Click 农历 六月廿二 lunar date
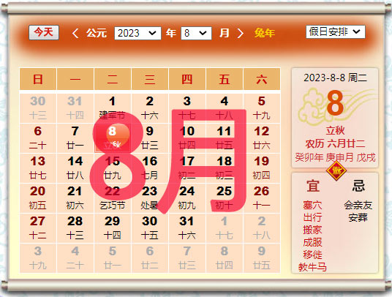 point(335,143)
